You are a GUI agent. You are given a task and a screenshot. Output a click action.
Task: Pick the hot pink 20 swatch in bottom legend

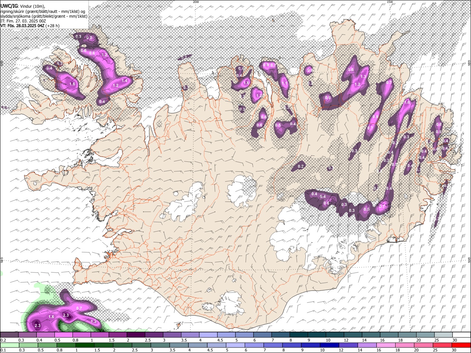coord(424,345)
